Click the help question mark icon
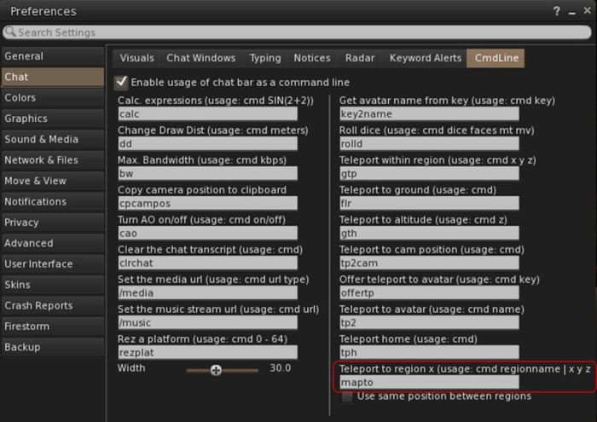Image resolution: width=597 pixels, height=422 pixels. [559, 11]
